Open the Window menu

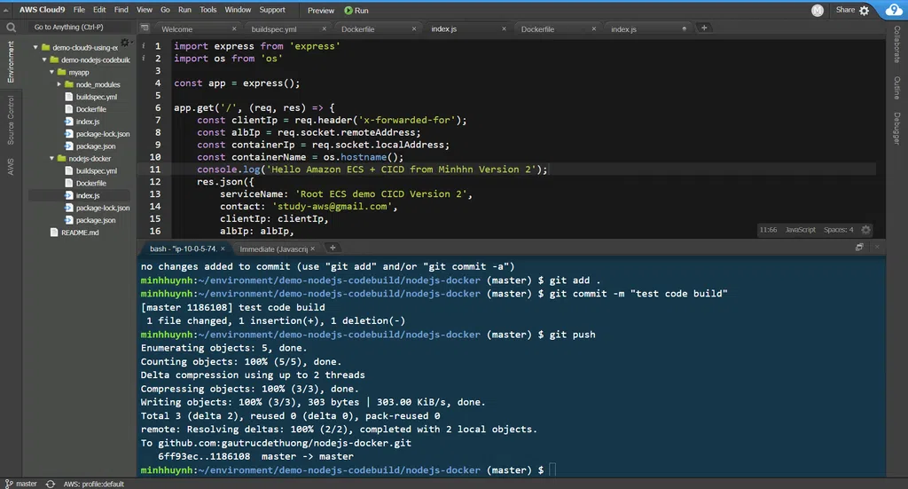[x=238, y=10]
